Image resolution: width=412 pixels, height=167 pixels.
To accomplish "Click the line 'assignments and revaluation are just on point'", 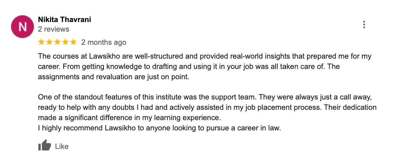I will (114, 77).
